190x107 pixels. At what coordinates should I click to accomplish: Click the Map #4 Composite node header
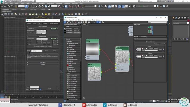tap(122, 49)
